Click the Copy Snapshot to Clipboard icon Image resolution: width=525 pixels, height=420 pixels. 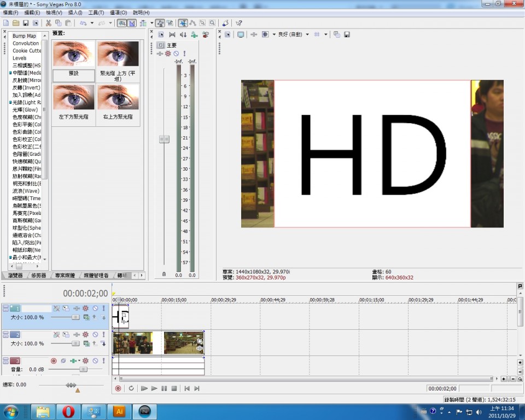pyautogui.click(x=336, y=34)
